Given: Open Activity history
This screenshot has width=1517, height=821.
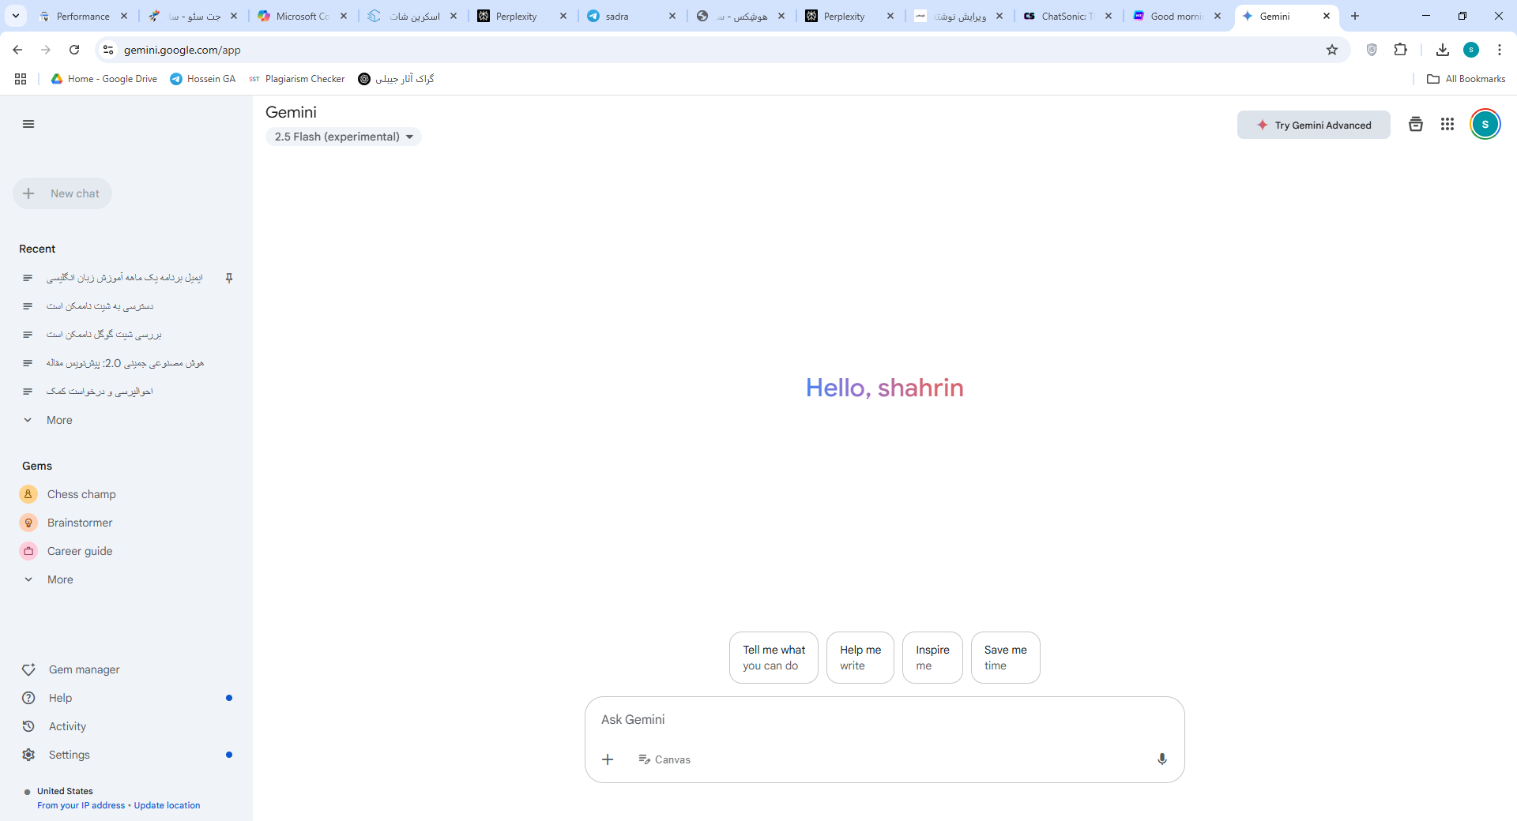Looking at the screenshot, I should coord(67,726).
